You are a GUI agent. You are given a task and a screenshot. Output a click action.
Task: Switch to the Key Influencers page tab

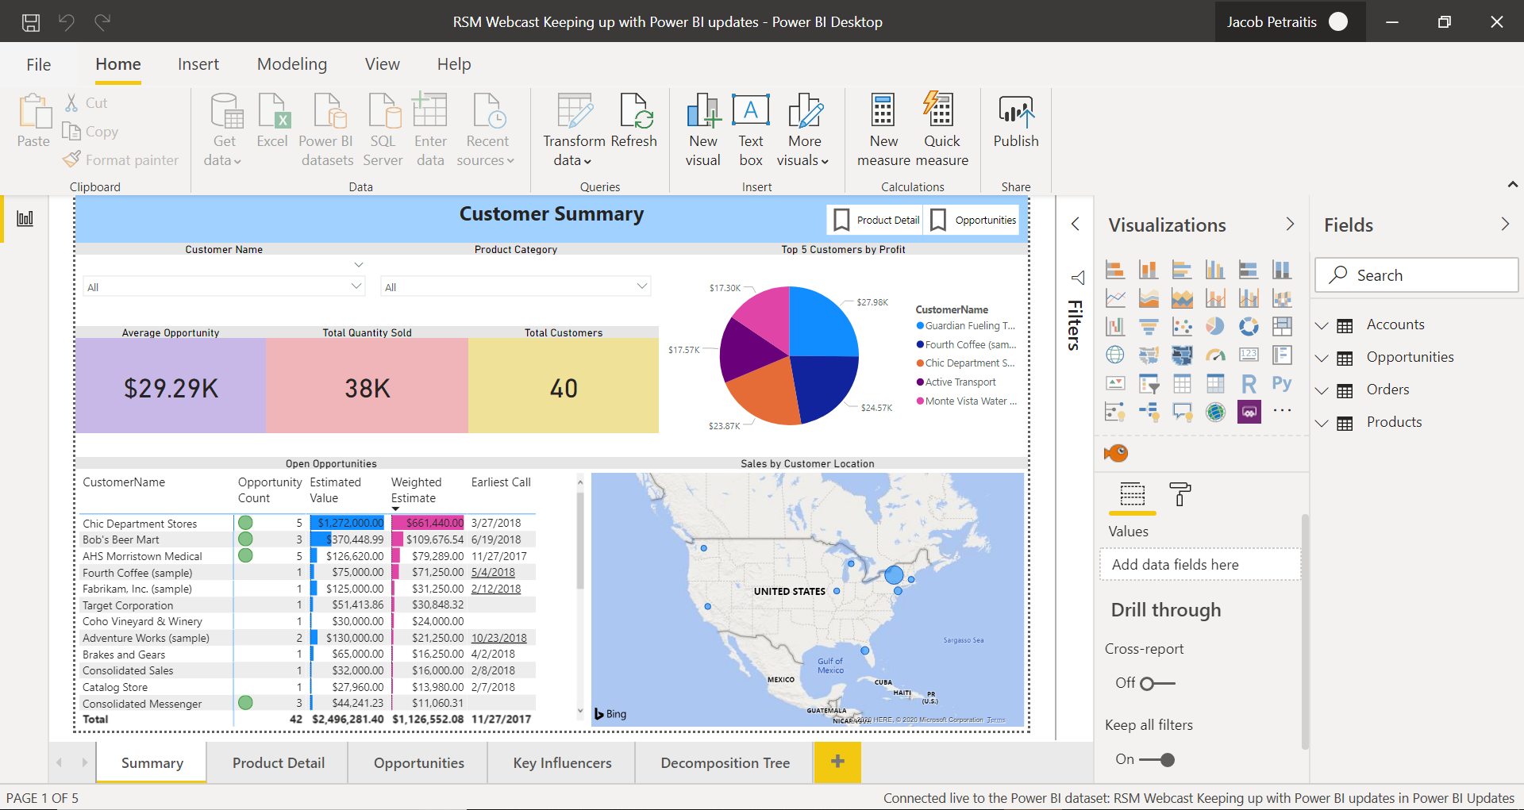[562, 763]
